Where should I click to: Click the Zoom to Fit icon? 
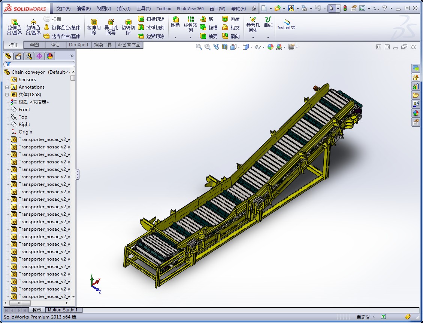tap(199, 47)
